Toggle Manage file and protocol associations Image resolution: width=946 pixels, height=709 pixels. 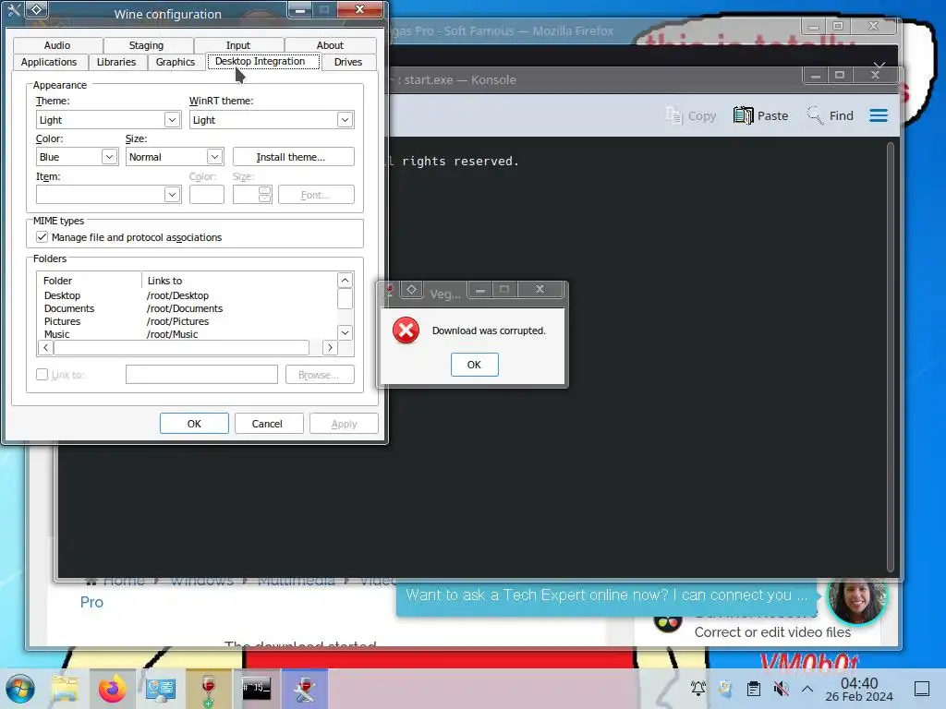(x=42, y=237)
